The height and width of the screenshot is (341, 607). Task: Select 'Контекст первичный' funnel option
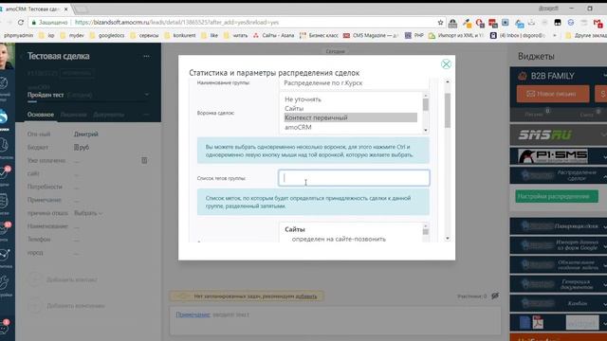tap(350, 117)
